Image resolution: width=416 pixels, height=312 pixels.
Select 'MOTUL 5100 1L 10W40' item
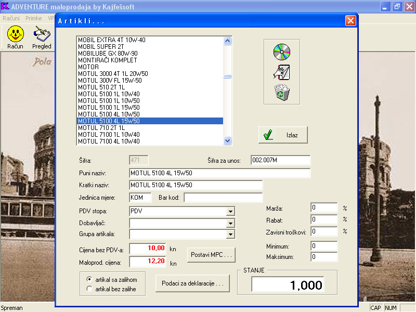pyautogui.click(x=150, y=94)
